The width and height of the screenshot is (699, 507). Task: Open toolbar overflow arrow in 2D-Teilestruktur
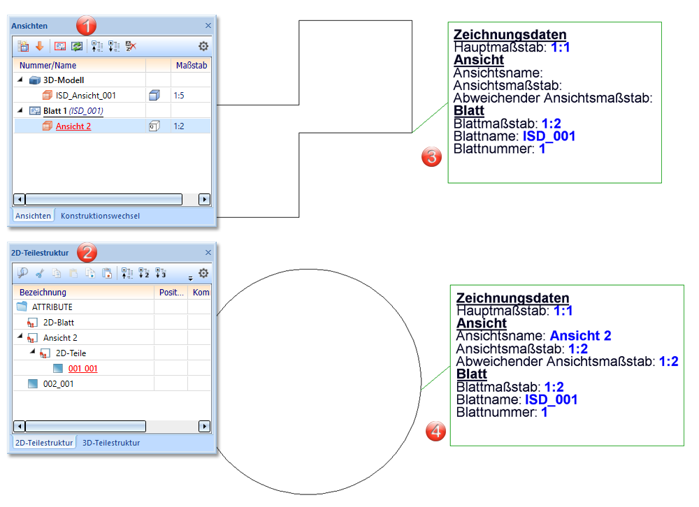(x=190, y=279)
